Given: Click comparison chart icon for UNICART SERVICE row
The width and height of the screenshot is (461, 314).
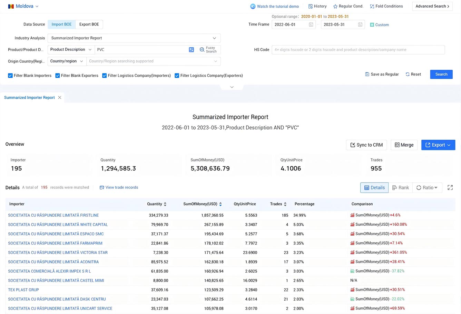Looking at the screenshot, I should (352, 308).
